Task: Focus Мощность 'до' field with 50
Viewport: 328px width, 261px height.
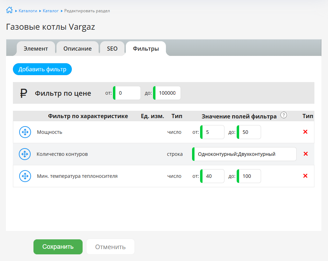Action: click(x=249, y=132)
